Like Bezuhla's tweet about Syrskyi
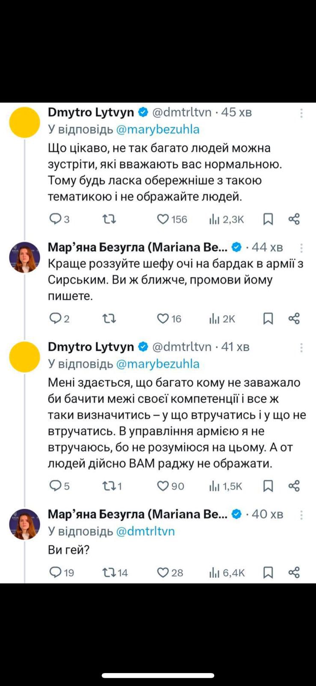Screen dimensions: 316x686 (163, 319)
